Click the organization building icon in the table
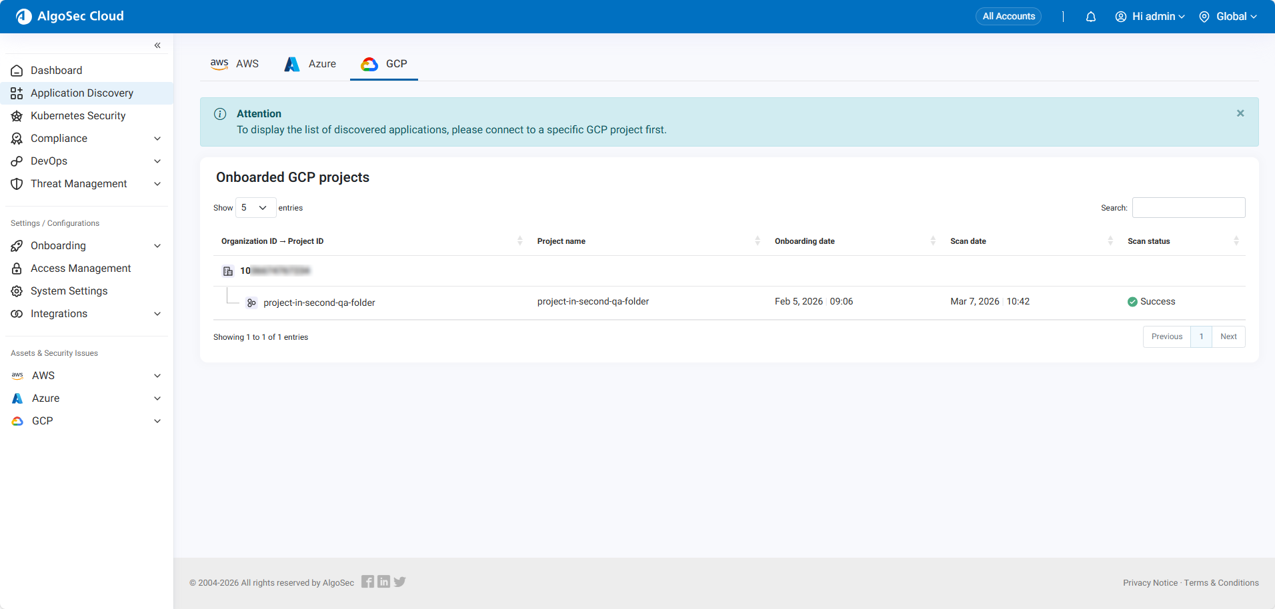The width and height of the screenshot is (1275, 609). [x=228, y=271]
